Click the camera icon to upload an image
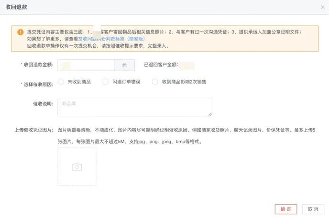The width and height of the screenshot is (329, 217). tap(77, 166)
